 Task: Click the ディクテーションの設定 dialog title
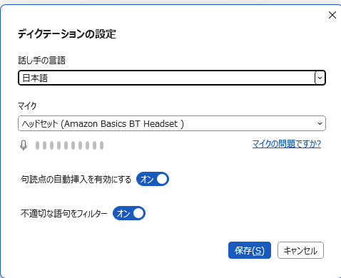coord(67,34)
